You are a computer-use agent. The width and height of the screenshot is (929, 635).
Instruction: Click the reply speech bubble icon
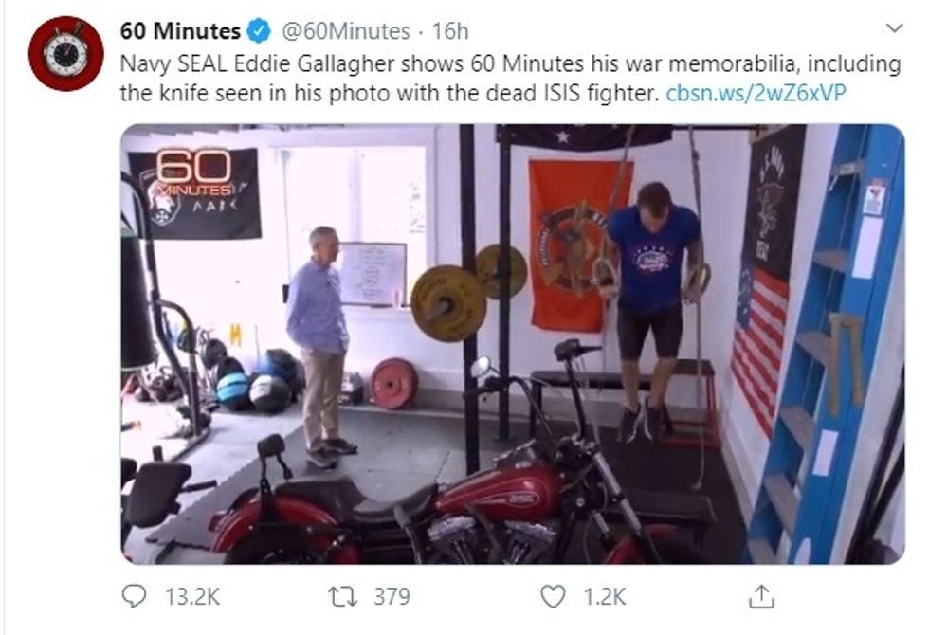pos(134,596)
